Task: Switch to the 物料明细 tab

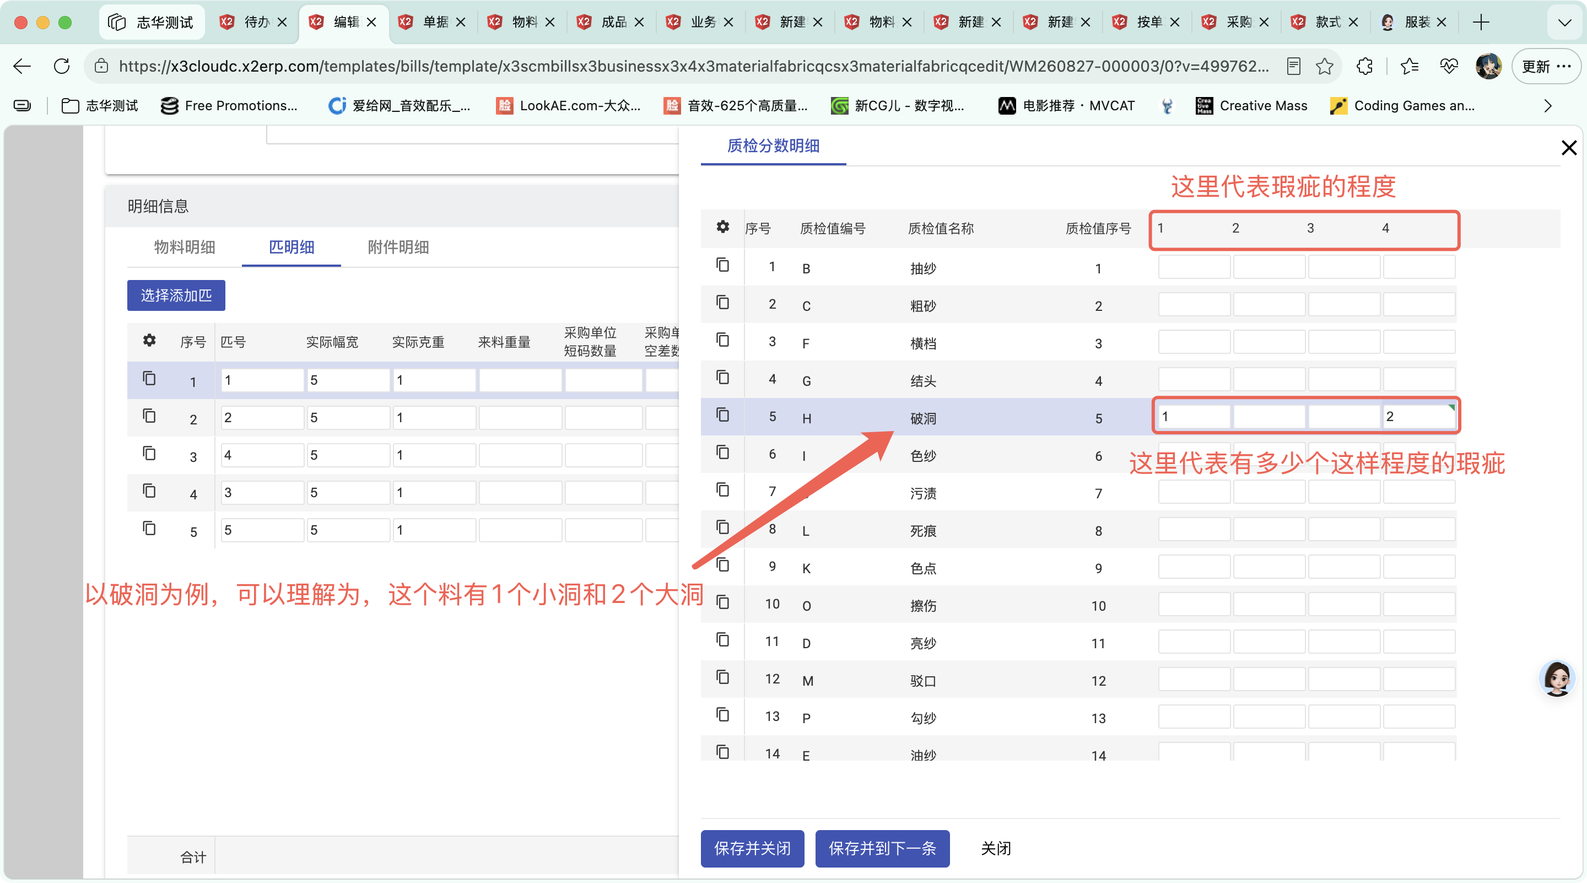Action: (x=184, y=247)
